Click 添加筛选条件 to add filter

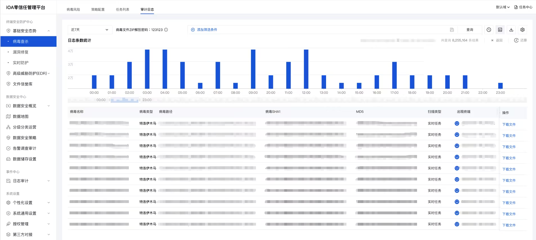(x=204, y=30)
